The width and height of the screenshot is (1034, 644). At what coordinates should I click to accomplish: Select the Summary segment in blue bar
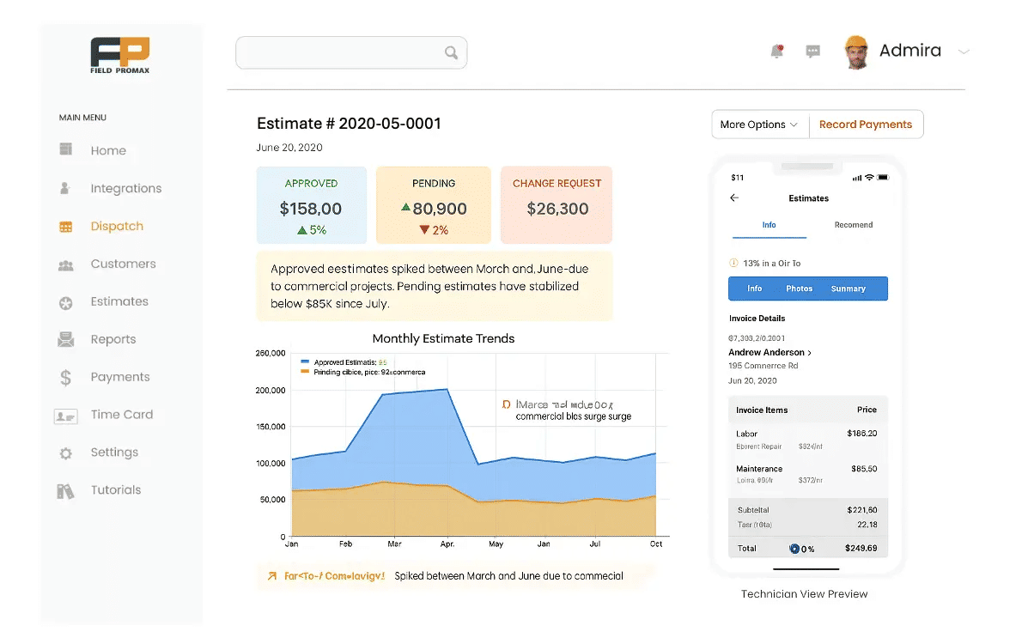pos(848,289)
